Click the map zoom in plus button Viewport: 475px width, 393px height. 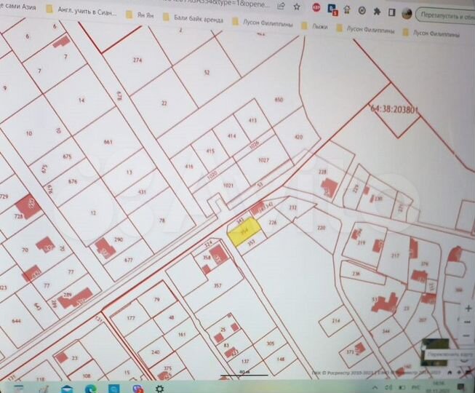[468, 307]
